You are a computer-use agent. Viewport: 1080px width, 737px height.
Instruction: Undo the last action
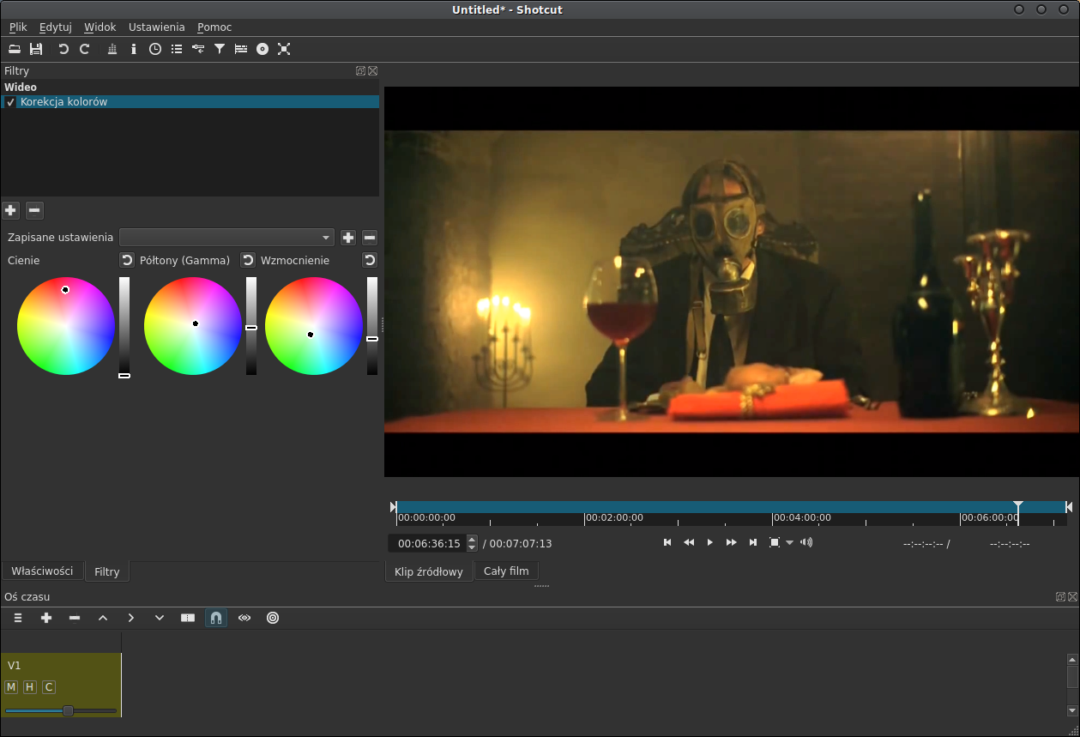click(x=63, y=49)
